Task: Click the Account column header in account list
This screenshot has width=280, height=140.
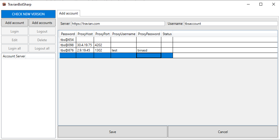Action: tap(9, 56)
